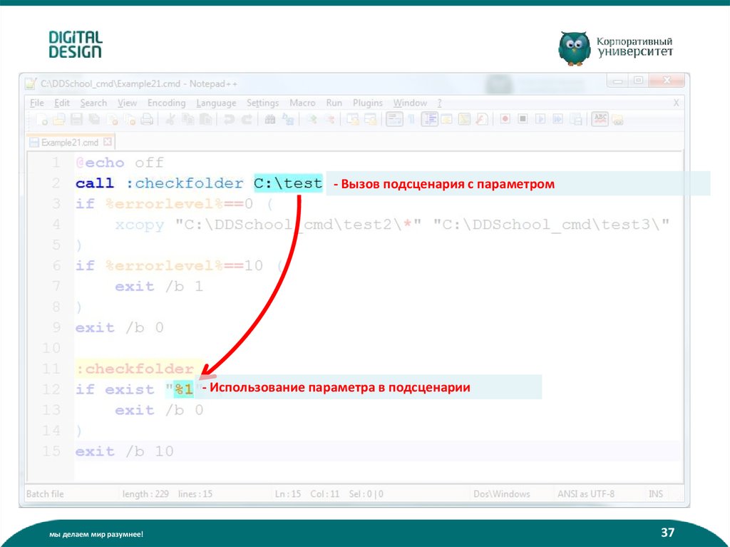The width and height of the screenshot is (730, 547).
Task: Open the Language menu
Action: click(x=216, y=103)
